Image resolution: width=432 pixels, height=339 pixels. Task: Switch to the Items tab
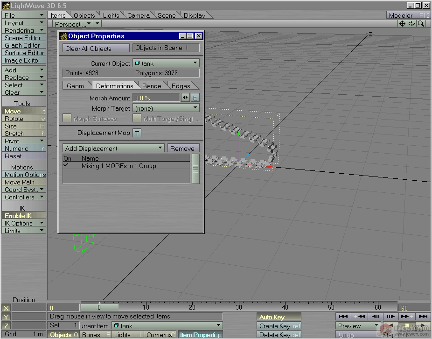coord(58,15)
